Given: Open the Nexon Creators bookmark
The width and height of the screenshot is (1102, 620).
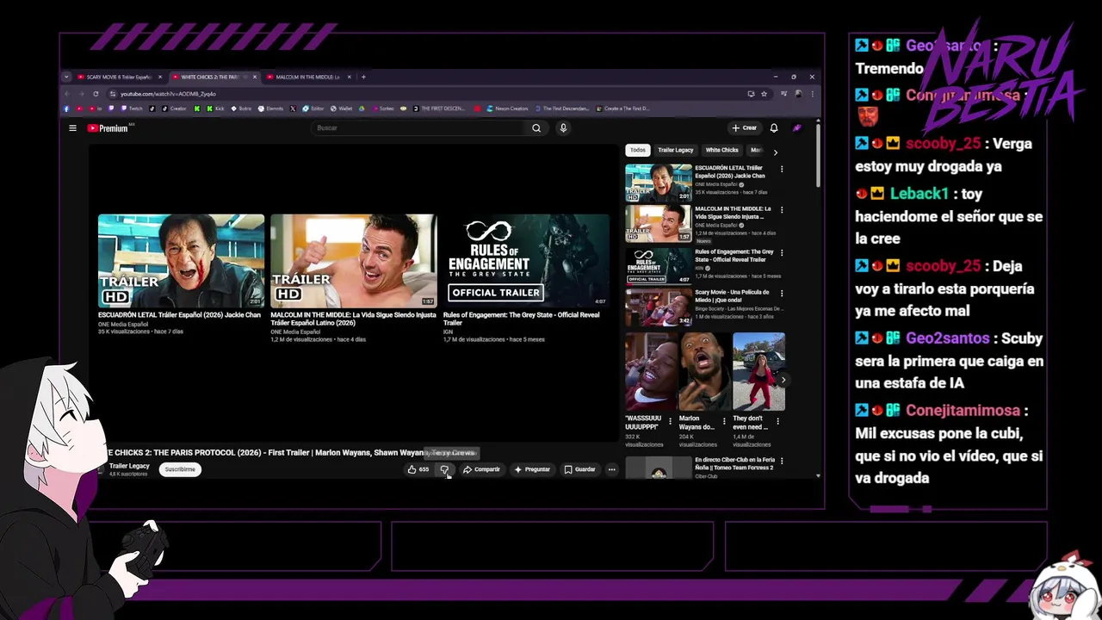Looking at the screenshot, I should pyautogui.click(x=507, y=108).
